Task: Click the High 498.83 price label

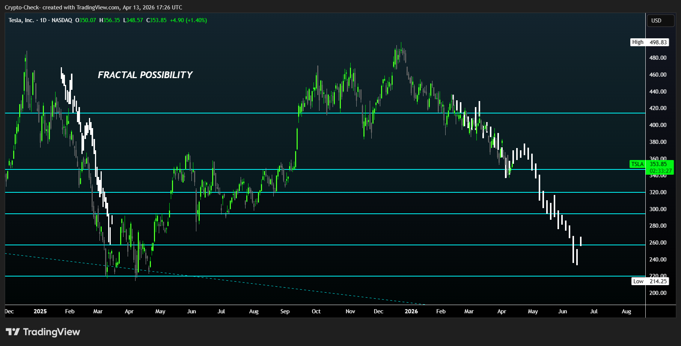Action: tap(649, 42)
